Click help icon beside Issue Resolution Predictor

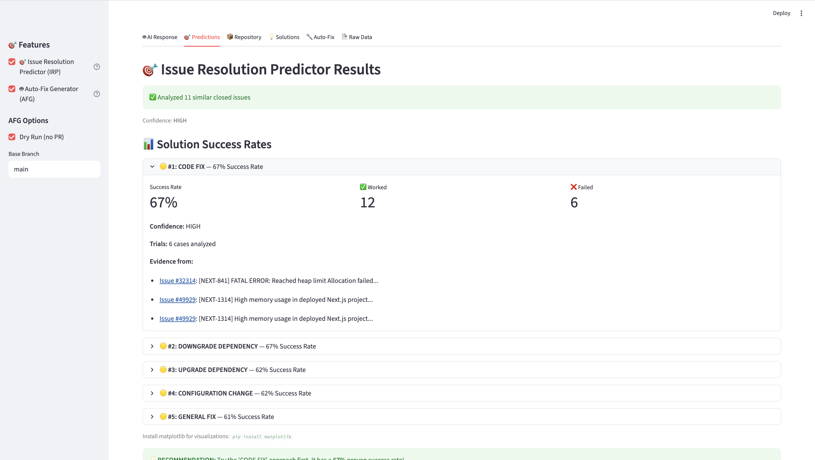pos(97,67)
